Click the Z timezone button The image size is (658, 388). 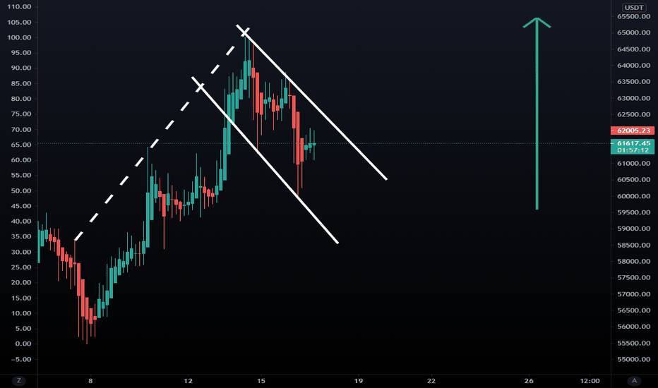point(19,381)
